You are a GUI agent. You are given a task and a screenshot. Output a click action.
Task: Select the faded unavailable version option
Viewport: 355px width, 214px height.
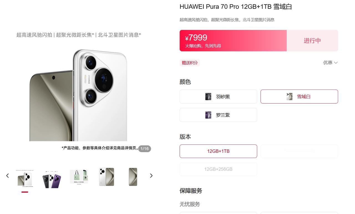click(x=299, y=151)
